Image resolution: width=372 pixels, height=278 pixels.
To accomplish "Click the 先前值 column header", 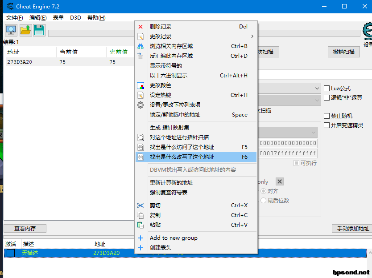I will click(x=120, y=52).
